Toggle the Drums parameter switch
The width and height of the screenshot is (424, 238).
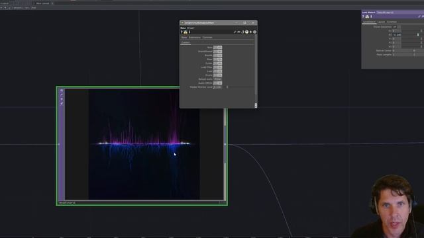click(x=218, y=75)
